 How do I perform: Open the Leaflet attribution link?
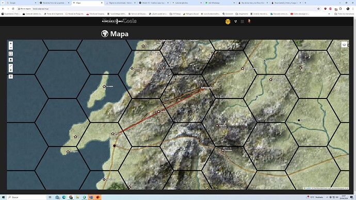[308, 188]
